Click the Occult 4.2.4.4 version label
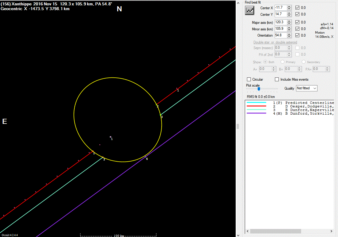This screenshot has height=237, width=338. [x=10, y=235]
